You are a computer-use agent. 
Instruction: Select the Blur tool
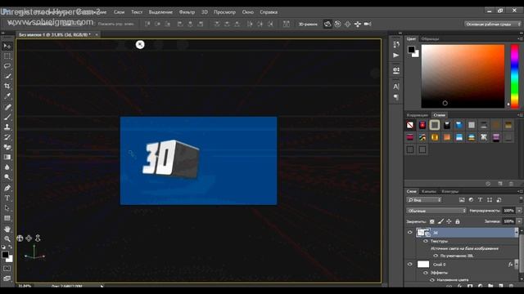7,167
